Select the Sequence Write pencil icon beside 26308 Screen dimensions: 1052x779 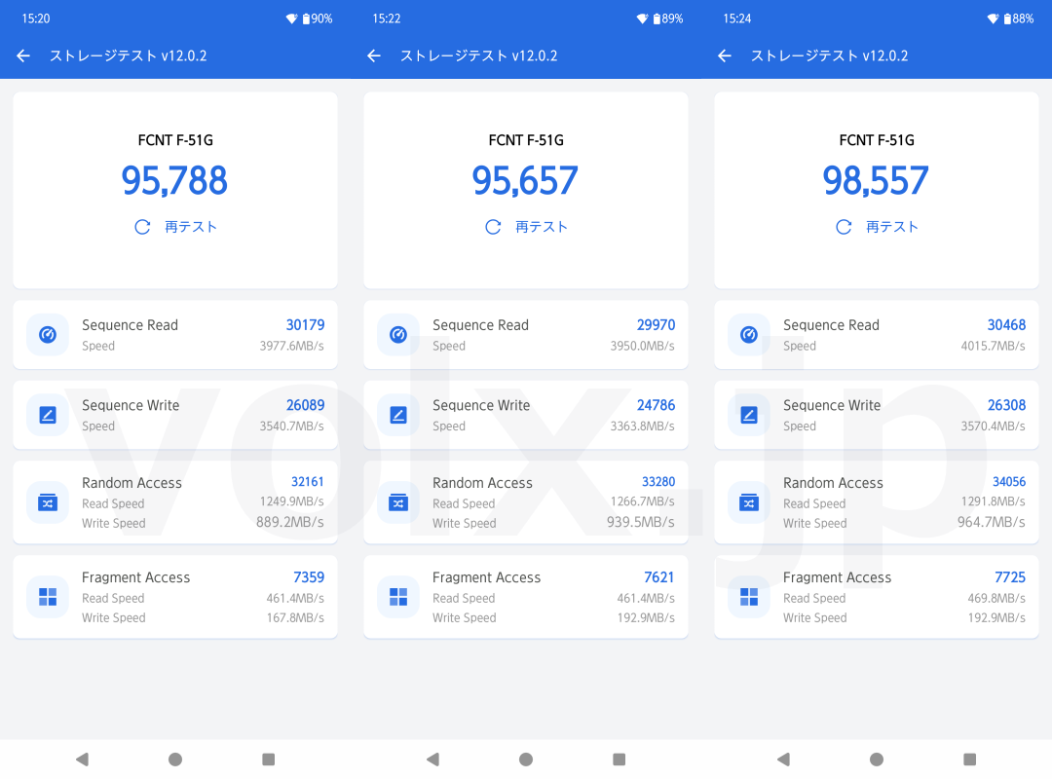(x=749, y=415)
